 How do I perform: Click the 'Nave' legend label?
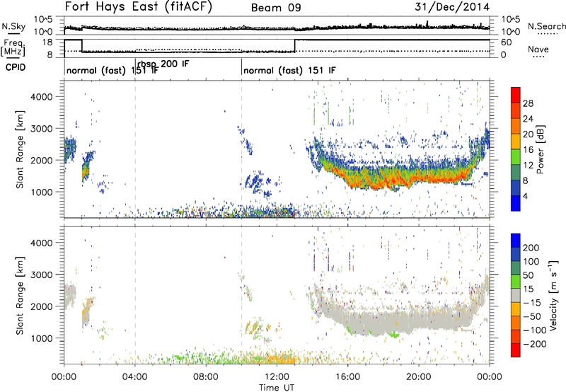tap(538, 49)
